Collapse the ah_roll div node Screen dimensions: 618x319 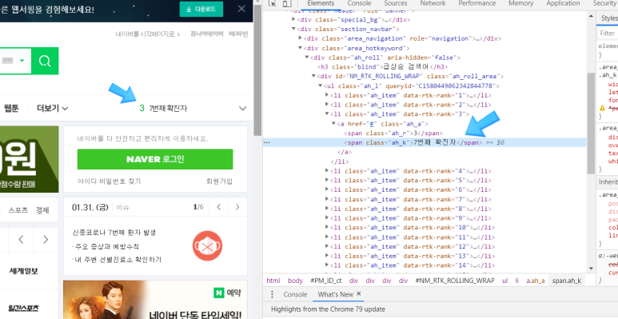(307, 58)
